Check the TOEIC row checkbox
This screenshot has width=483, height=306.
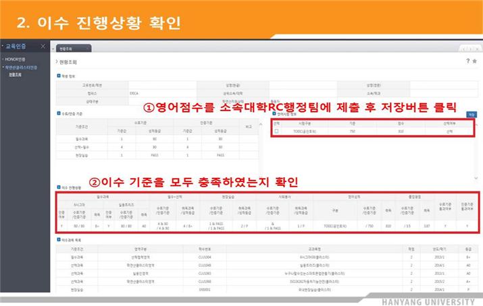[x=276, y=131]
